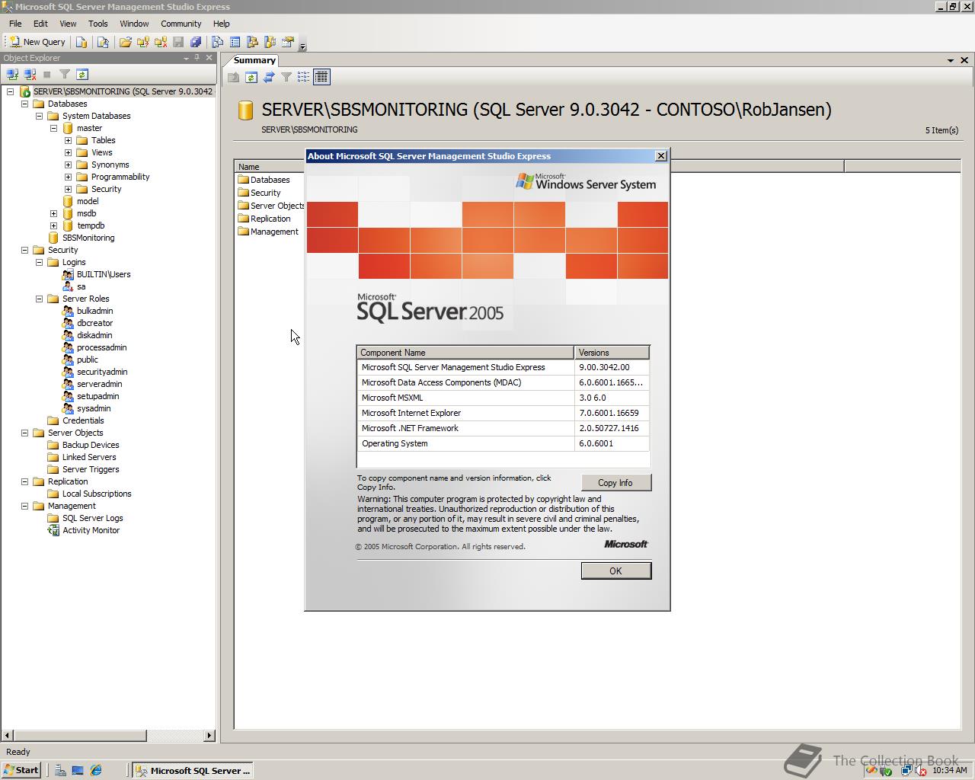Viewport: 975px width, 780px height.
Task: Click the Name column header in Summary
Action: pyautogui.click(x=270, y=167)
